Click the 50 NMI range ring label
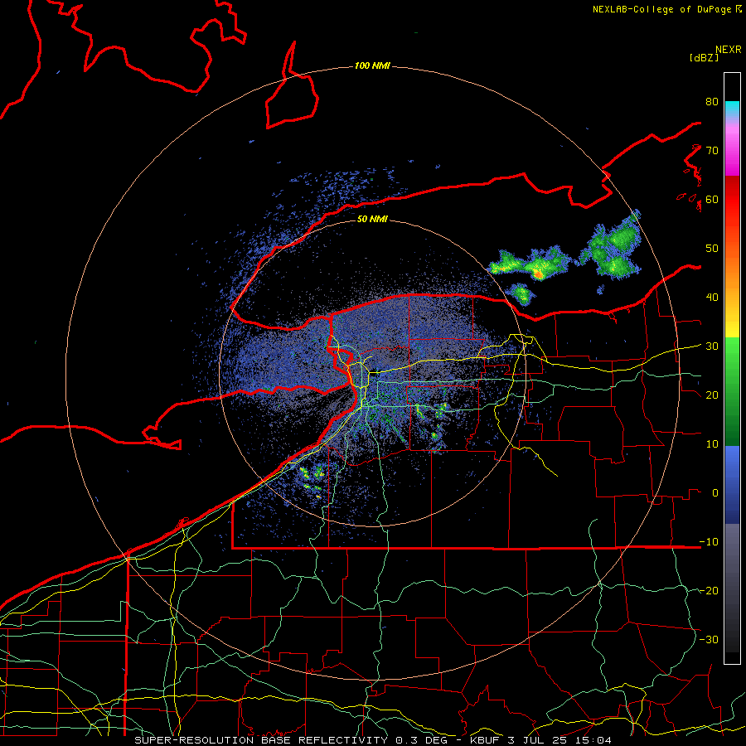This screenshot has height=746, width=746. pyautogui.click(x=372, y=219)
